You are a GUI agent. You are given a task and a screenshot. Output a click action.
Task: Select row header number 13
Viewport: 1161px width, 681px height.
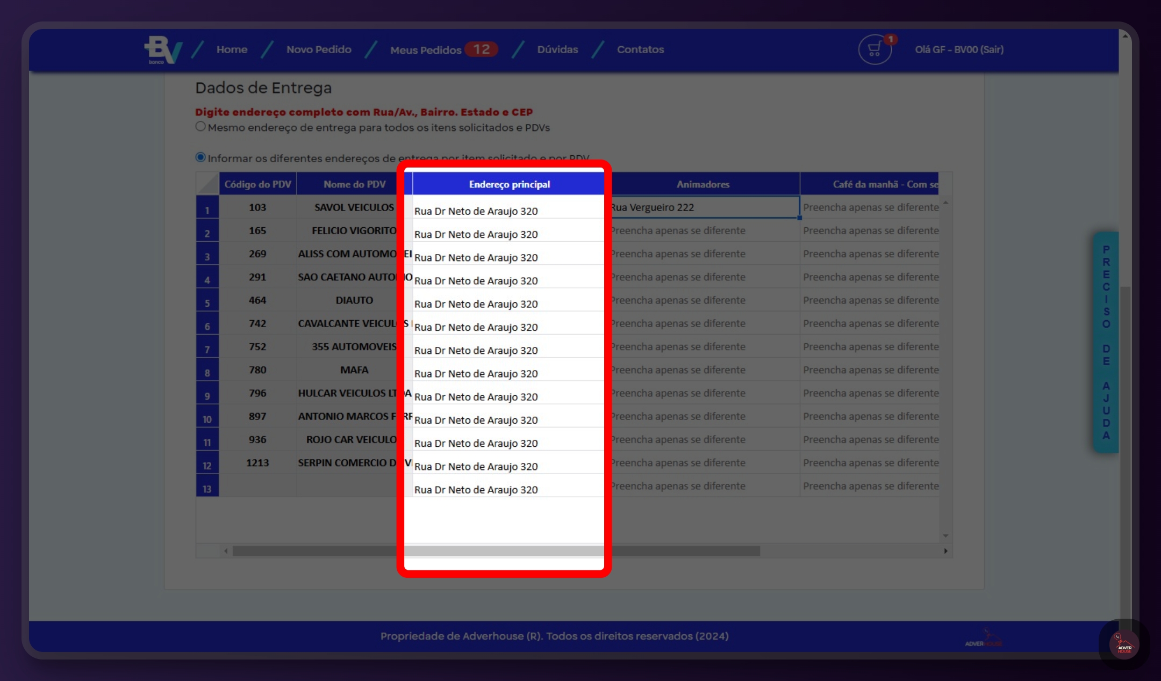207,486
